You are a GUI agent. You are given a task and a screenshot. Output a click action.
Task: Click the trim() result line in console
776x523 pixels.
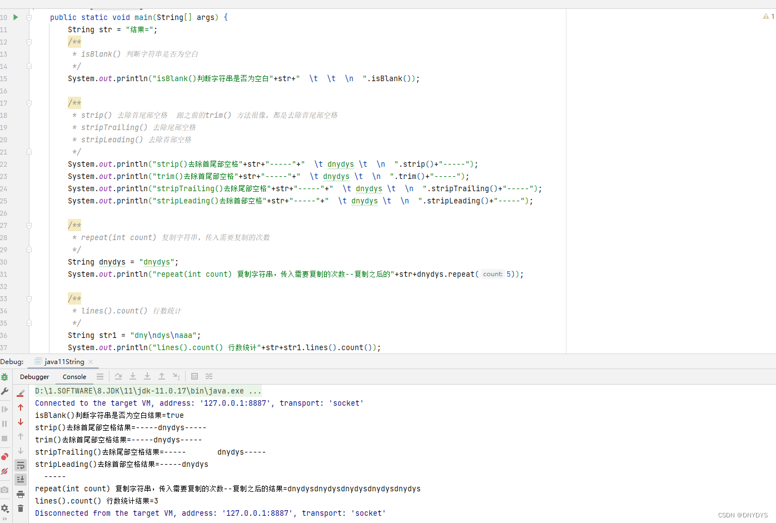coord(118,440)
